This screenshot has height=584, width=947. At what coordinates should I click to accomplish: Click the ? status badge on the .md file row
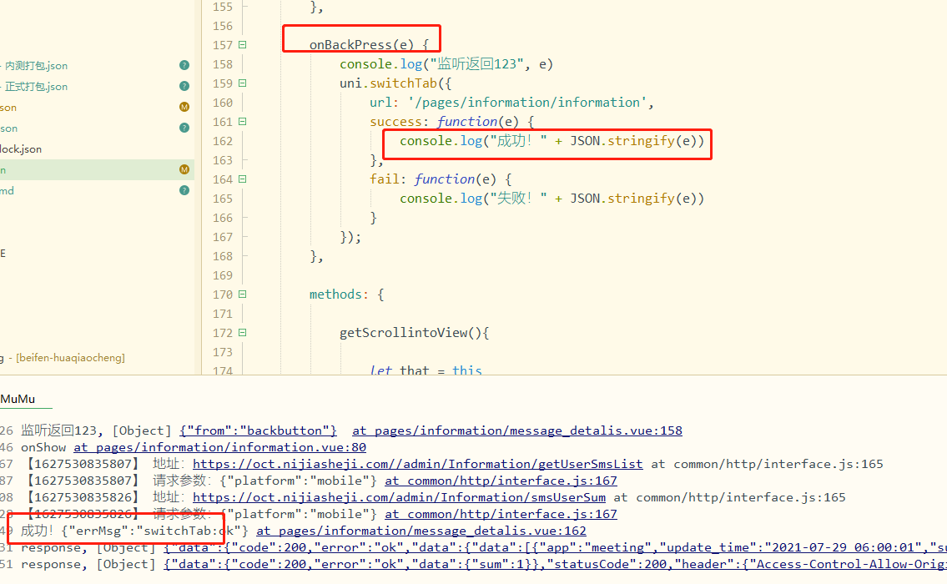click(x=184, y=190)
